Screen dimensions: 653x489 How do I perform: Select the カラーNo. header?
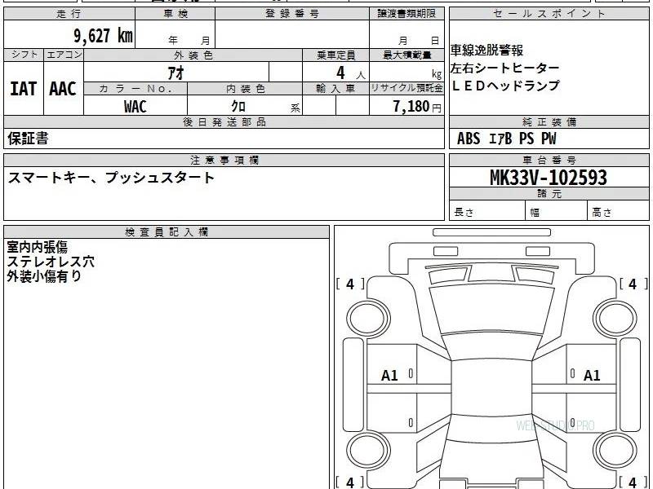pyautogui.click(x=135, y=89)
